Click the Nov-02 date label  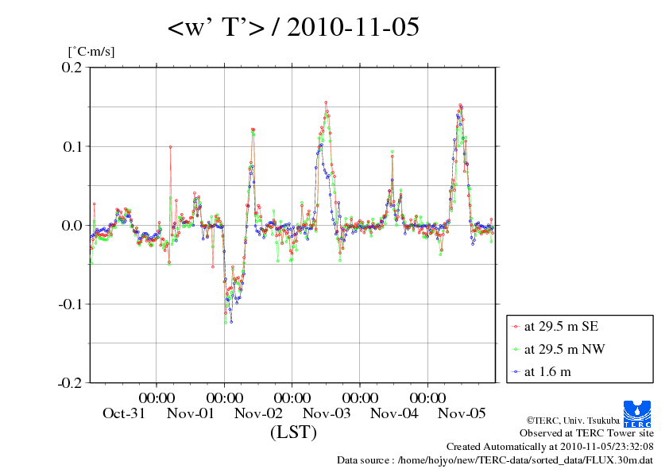pos(258,413)
